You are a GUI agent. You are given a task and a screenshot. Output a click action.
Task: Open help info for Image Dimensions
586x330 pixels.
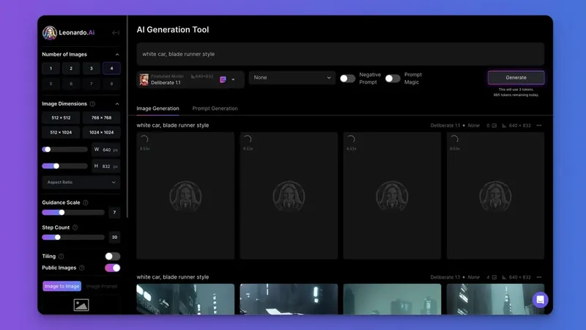click(92, 103)
